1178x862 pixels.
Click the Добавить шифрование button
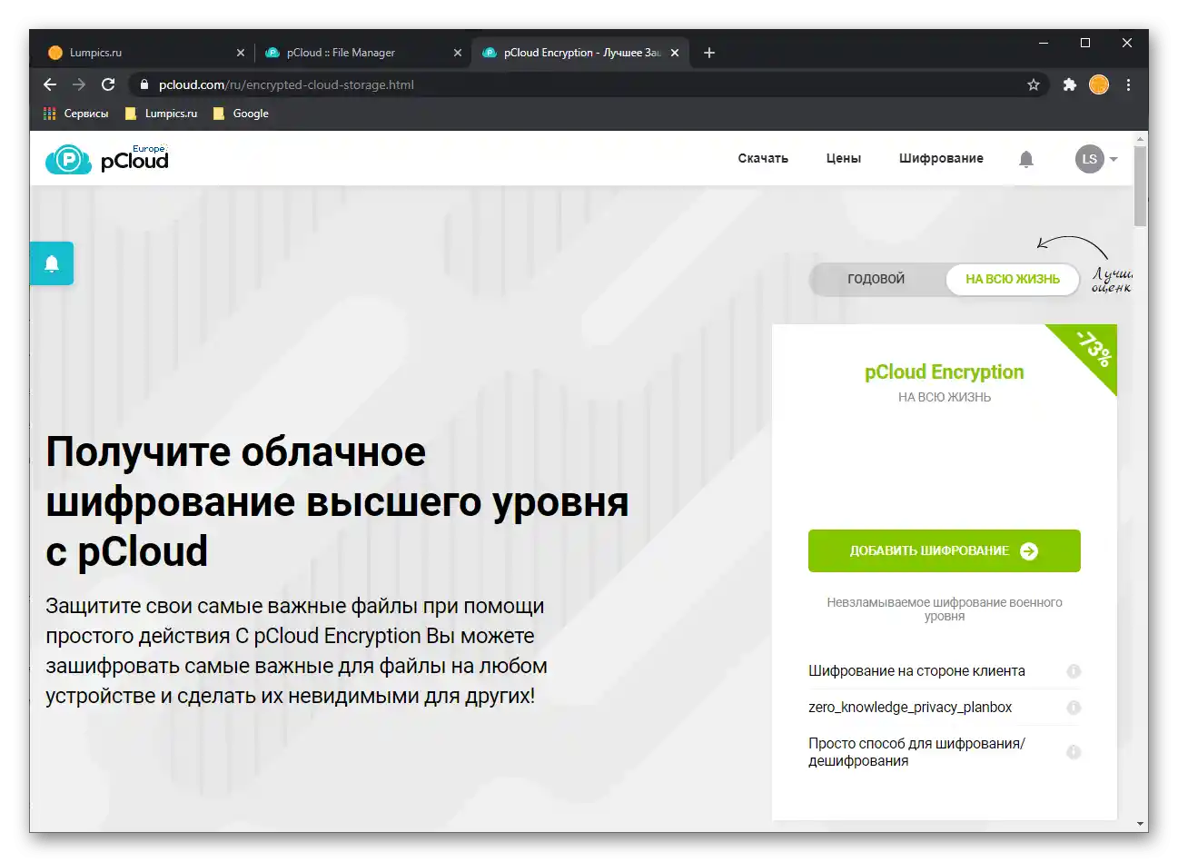(x=945, y=550)
